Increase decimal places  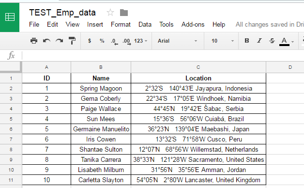(127, 41)
